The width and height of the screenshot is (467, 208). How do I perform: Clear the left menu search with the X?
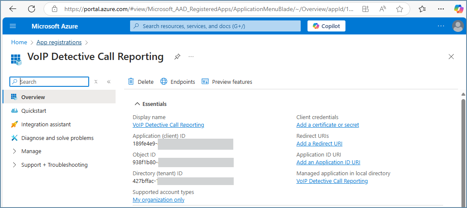96,82
